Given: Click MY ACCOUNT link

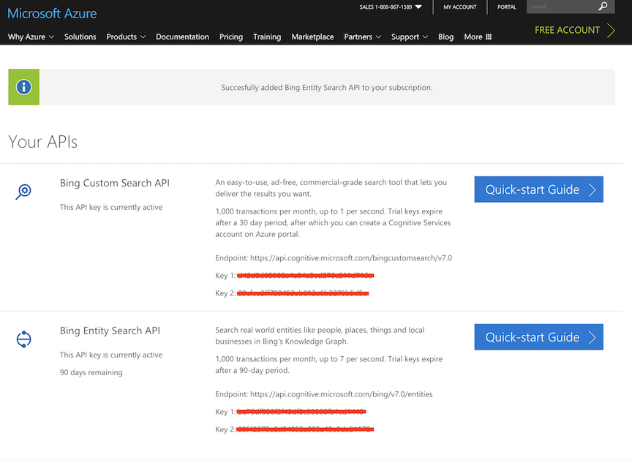Looking at the screenshot, I should coord(460,7).
